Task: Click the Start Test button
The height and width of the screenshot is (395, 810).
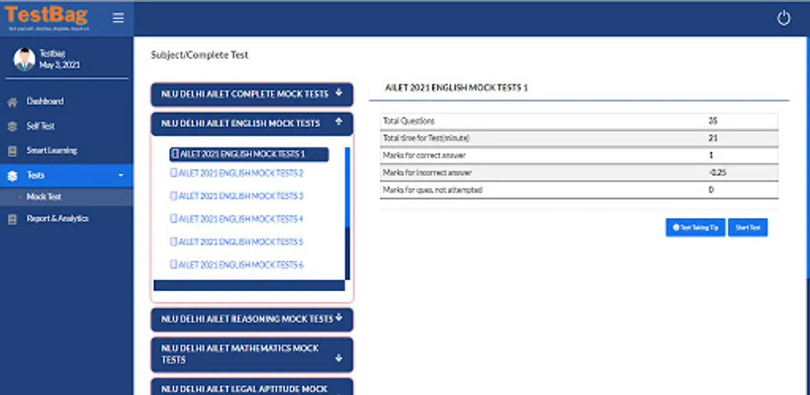Action: point(748,227)
